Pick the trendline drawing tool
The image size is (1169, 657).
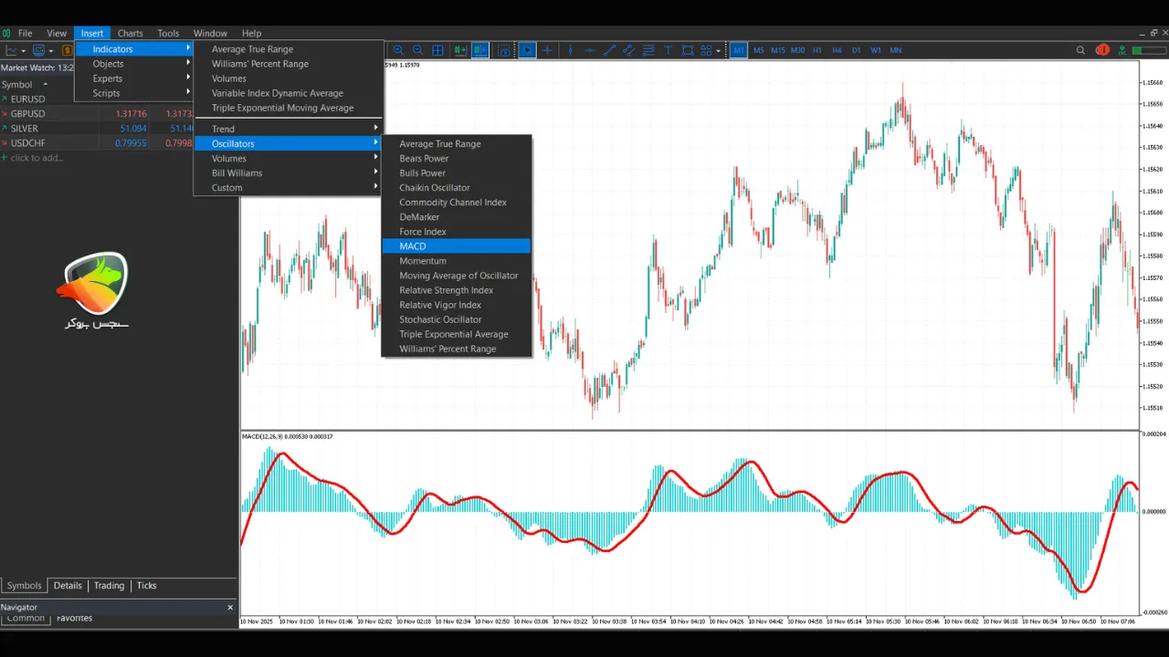tap(609, 50)
